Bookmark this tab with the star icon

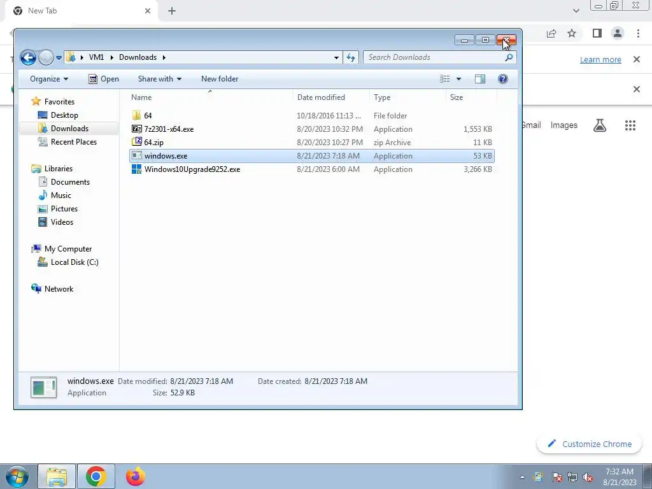tap(572, 33)
